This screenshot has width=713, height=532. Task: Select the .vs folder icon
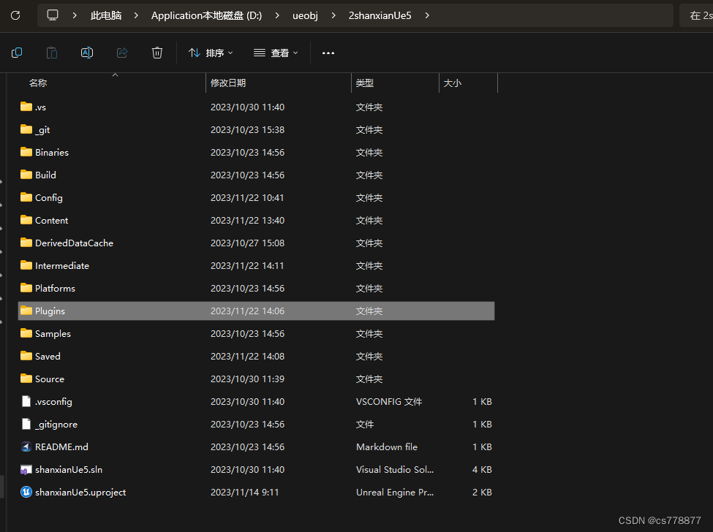click(x=26, y=107)
